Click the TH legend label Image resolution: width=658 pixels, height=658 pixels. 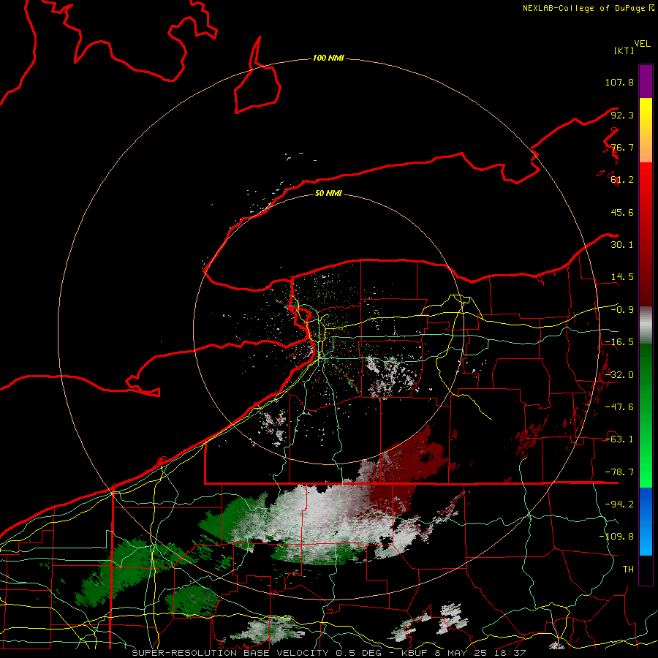[628, 570]
